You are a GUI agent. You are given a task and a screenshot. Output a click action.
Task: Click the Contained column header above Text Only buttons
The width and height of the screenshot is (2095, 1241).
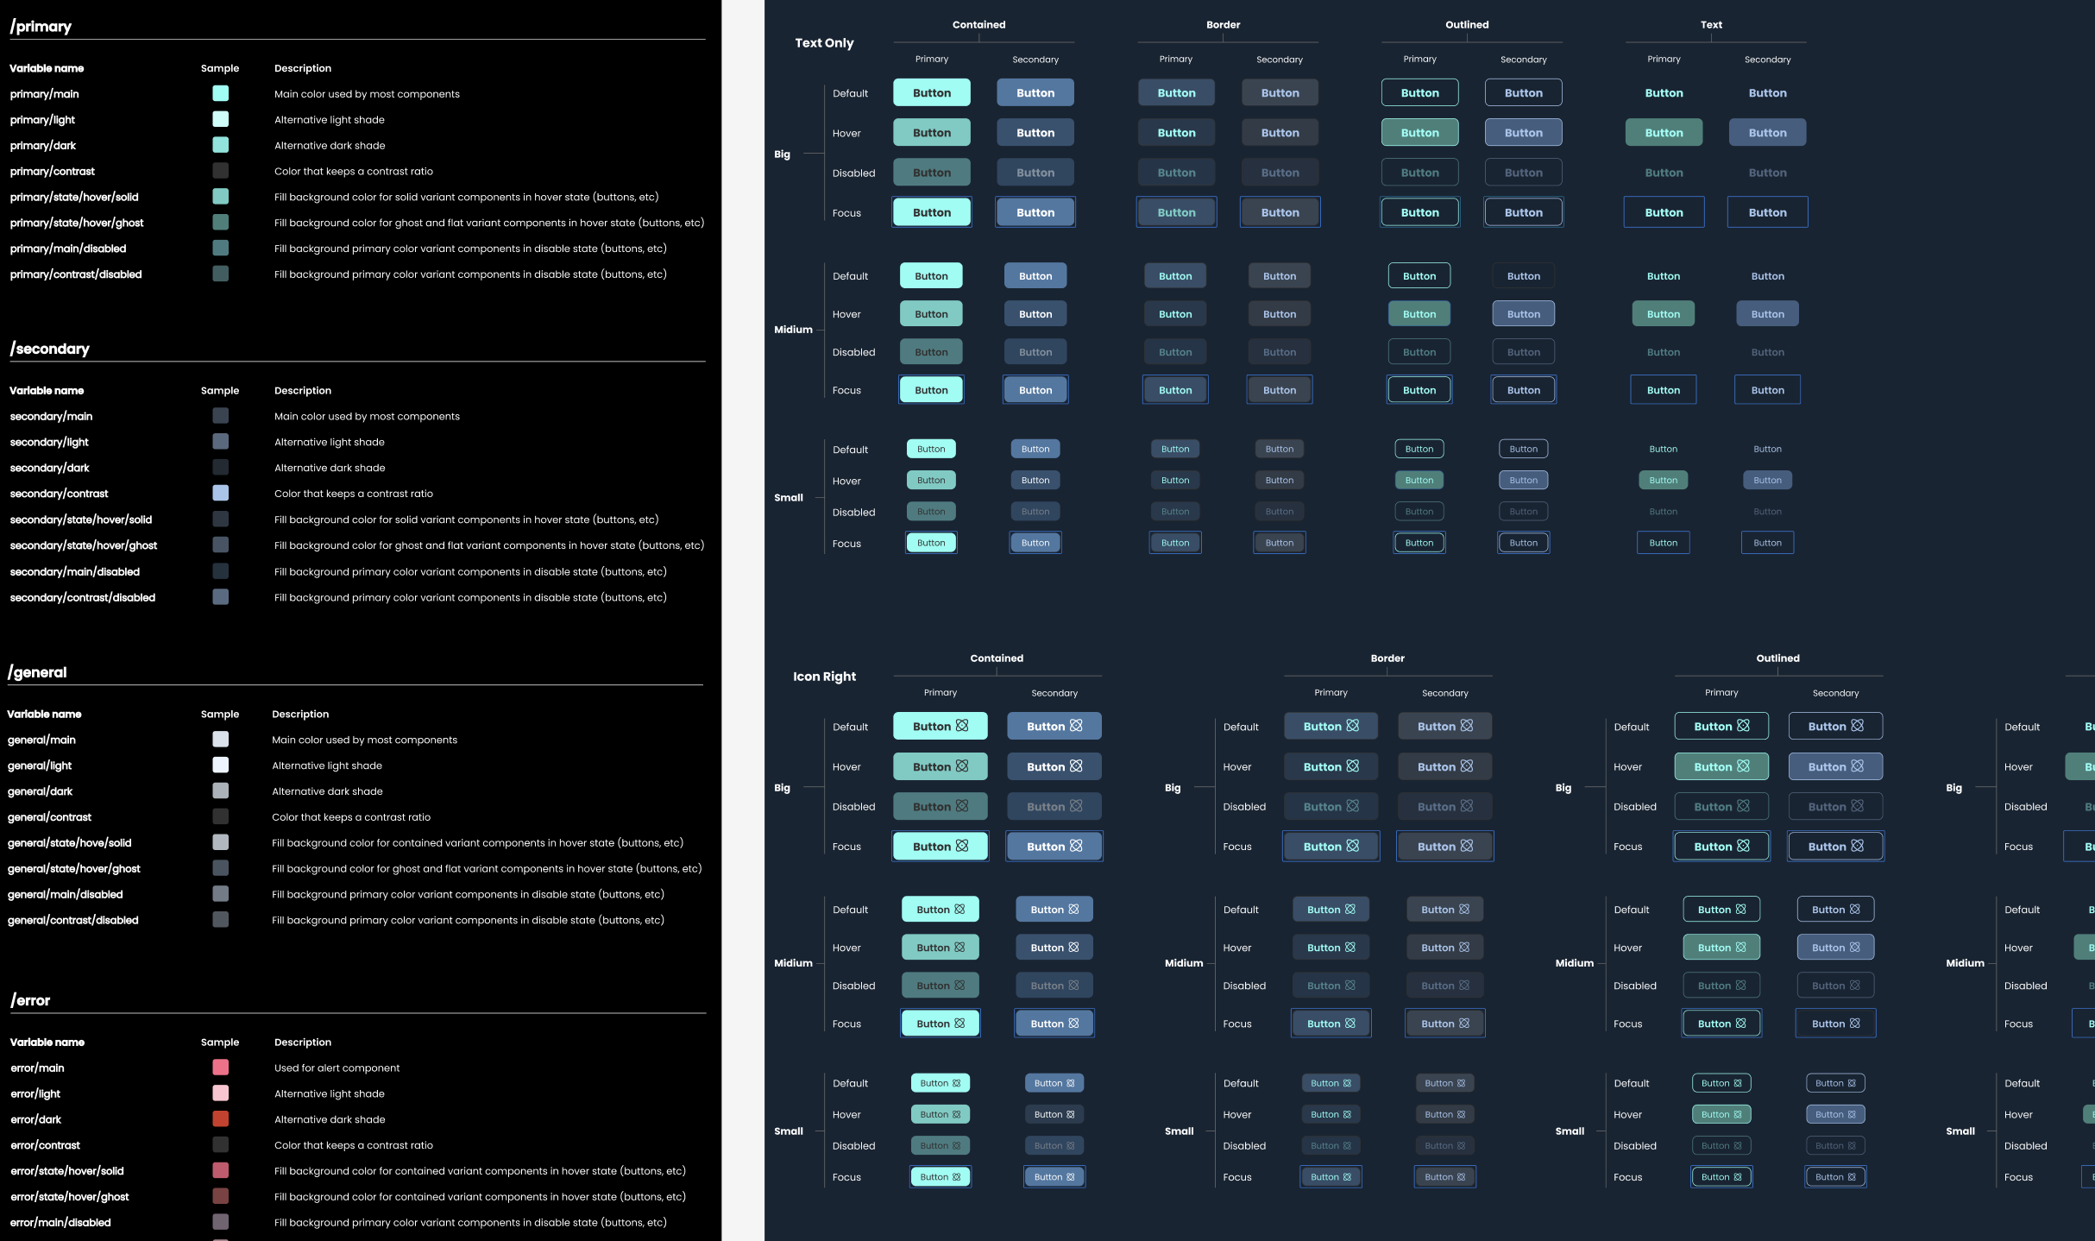[x=978, y=24]
